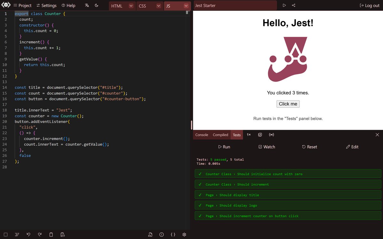Select "Should increment" test result row
Image resolution: width=383 pixels, height=239 pixels.
tap(288, 185)
